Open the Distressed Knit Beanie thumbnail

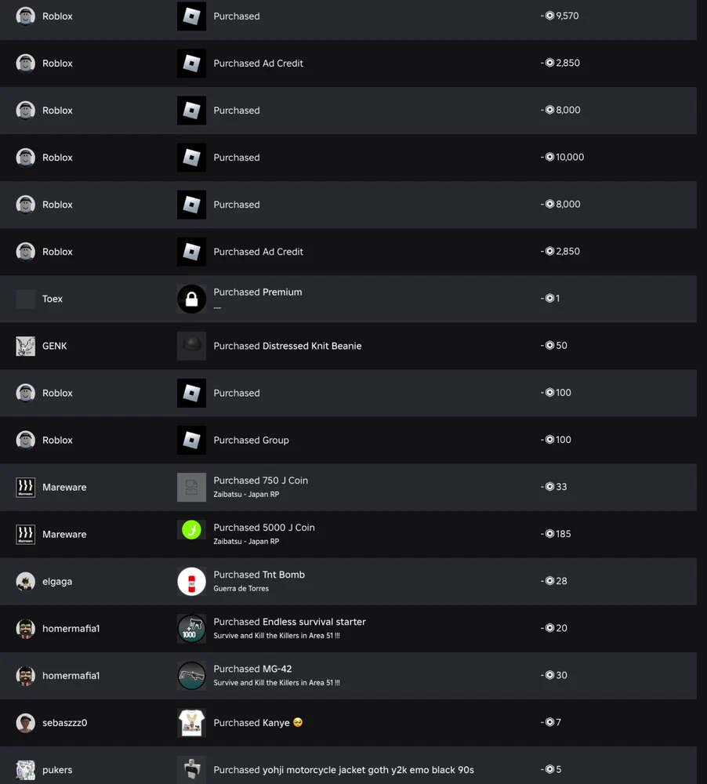pyautogui.click(x=191, y=346)
